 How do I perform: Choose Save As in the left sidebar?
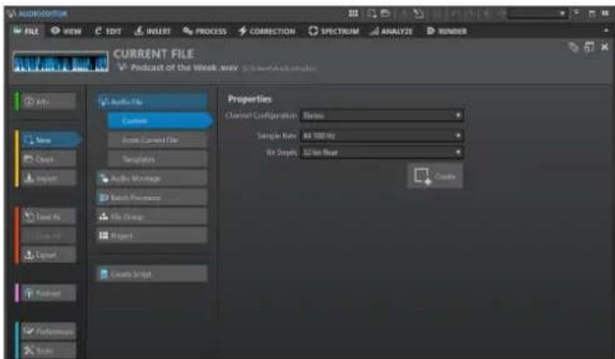(49, 217)
